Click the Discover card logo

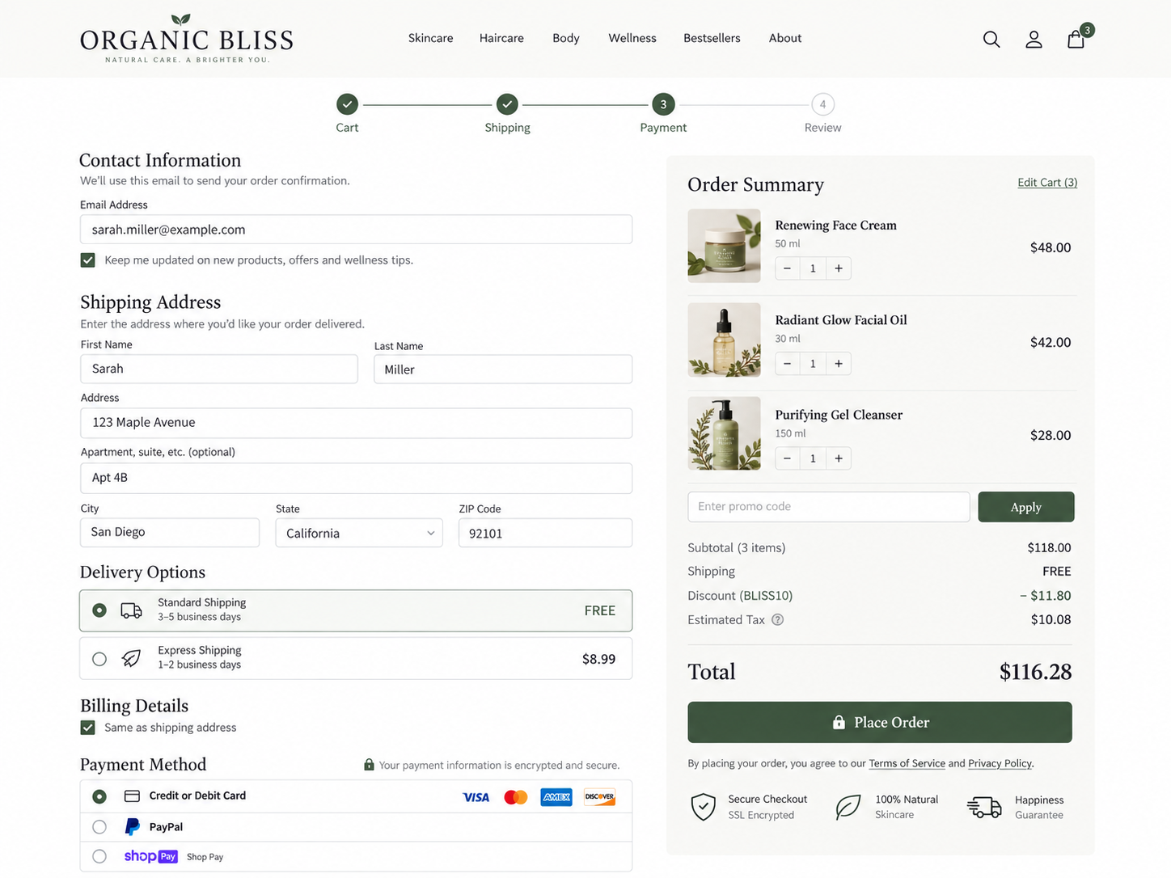click(599, 797)
